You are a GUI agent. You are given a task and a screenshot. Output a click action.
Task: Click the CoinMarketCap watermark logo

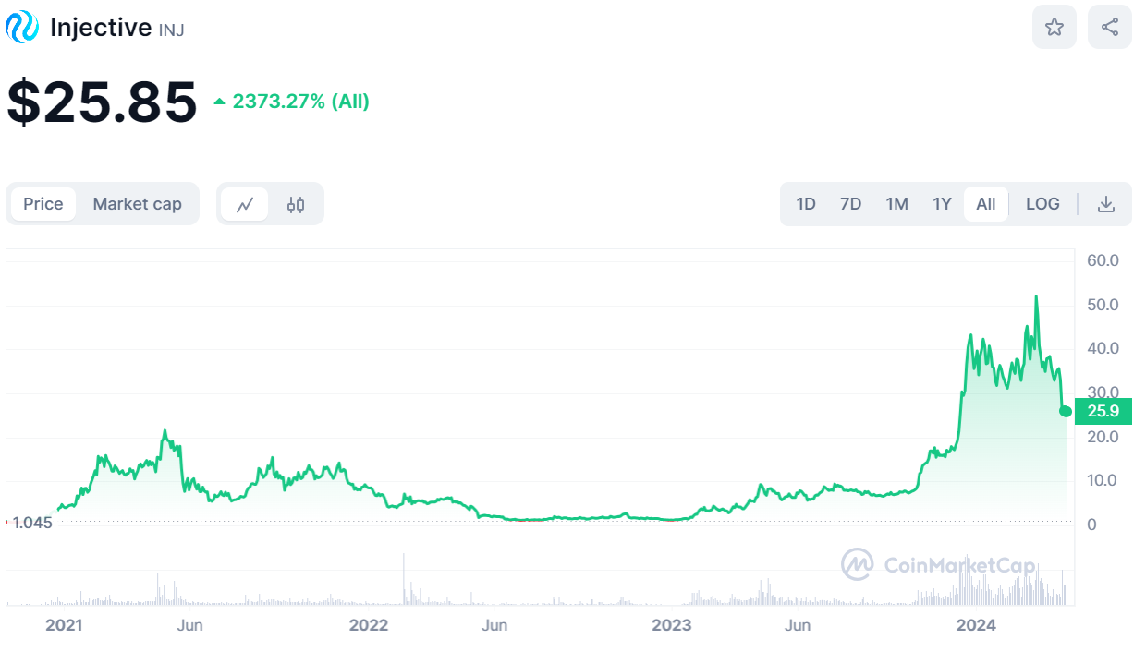coord(856,563)
